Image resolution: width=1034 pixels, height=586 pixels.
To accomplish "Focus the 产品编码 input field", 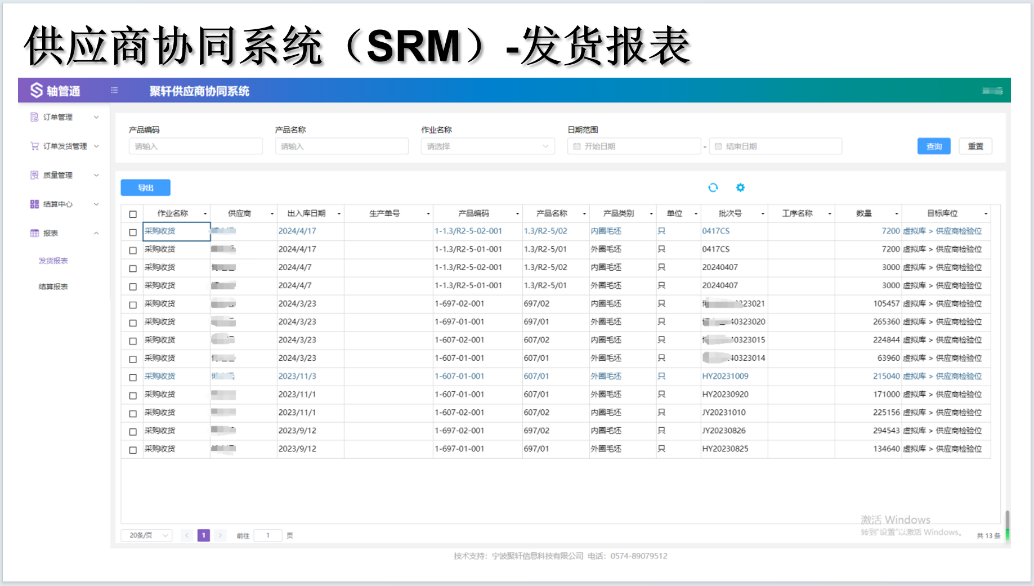I will click(195, 146).
